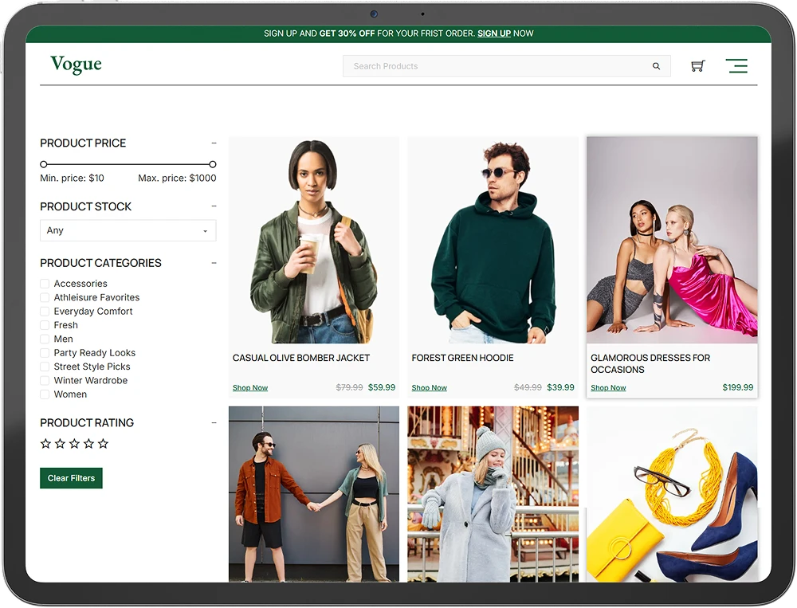Set rating to two stars
797x608 pixels.
tap(60, 443)
